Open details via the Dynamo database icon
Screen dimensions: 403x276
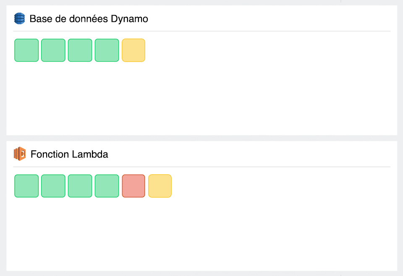click(x=19, y=18)
